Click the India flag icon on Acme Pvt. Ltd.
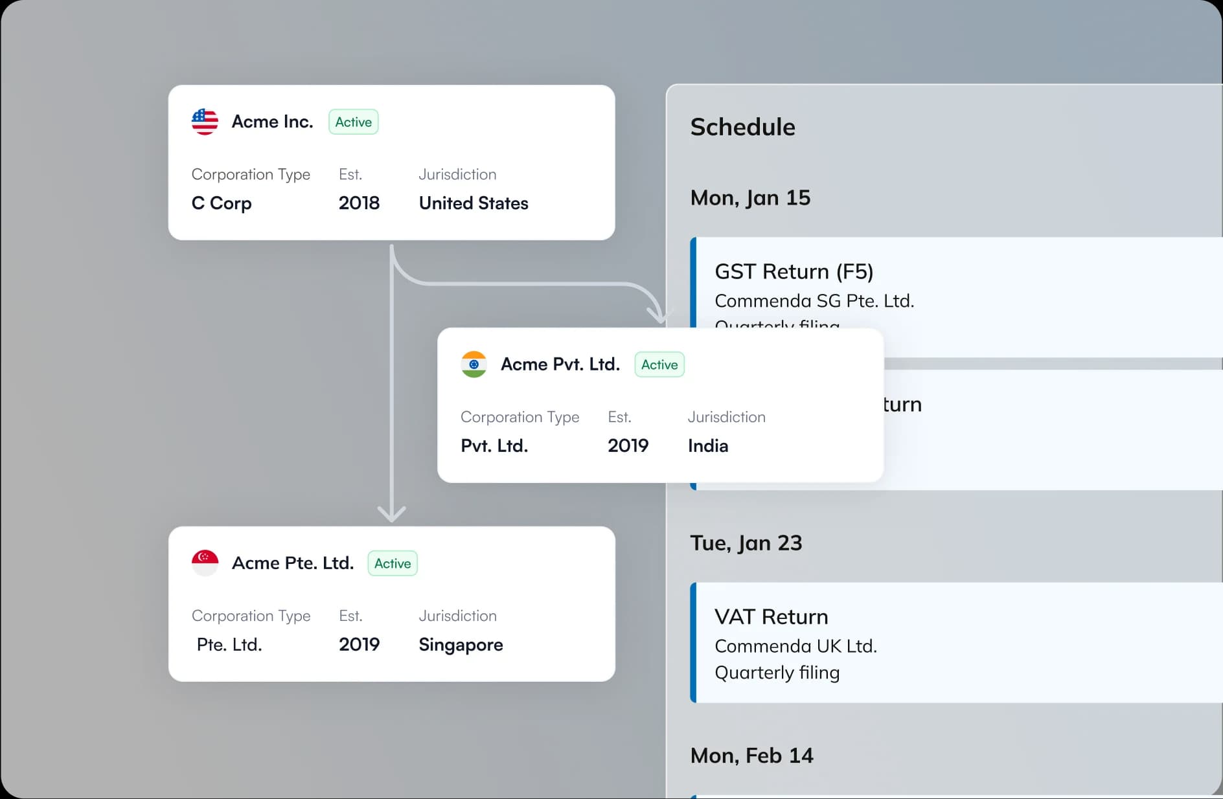Image resolution: width=1223 pixels, height=799 pixels. [474, 365]
